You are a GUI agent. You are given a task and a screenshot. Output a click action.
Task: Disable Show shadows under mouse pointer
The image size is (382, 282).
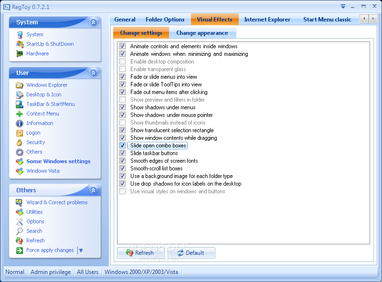click(x=123, y=115)
